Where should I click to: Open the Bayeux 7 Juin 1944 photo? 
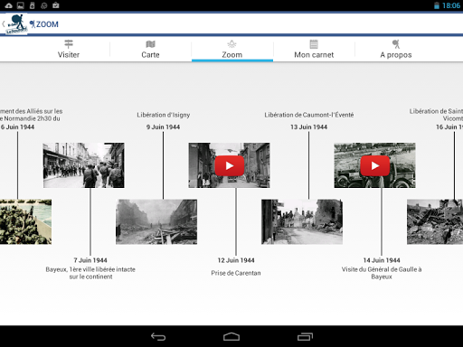click(x=84, y=165)
